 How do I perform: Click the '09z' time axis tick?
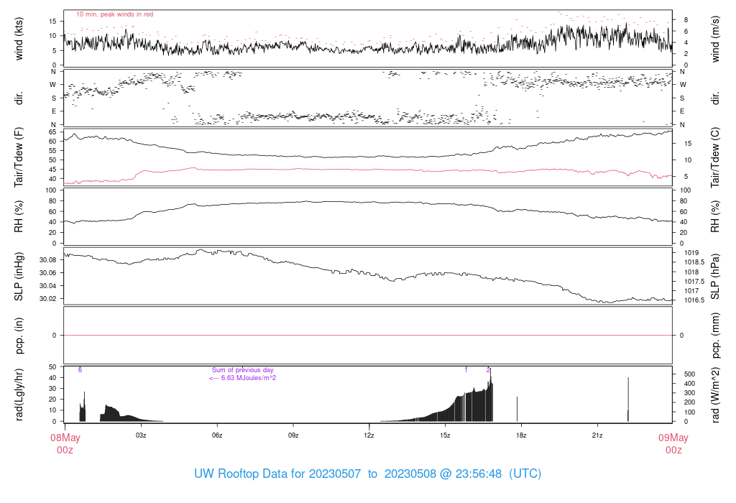(x=293, y=435)
